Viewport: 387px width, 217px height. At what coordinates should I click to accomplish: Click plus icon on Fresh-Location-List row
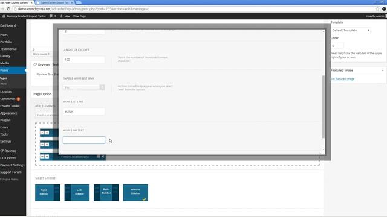click(x=47, y=157)
